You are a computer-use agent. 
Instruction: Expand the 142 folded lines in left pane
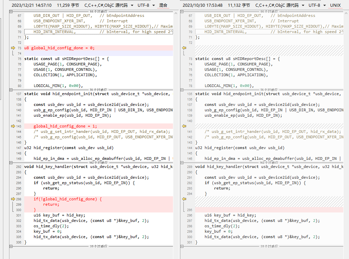(x=11, y=163)
